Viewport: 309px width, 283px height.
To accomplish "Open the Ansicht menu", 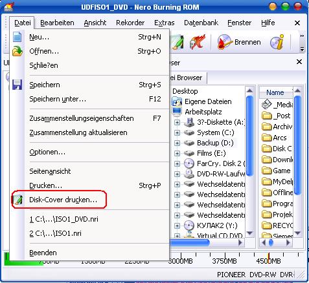I will click(95, 23).
